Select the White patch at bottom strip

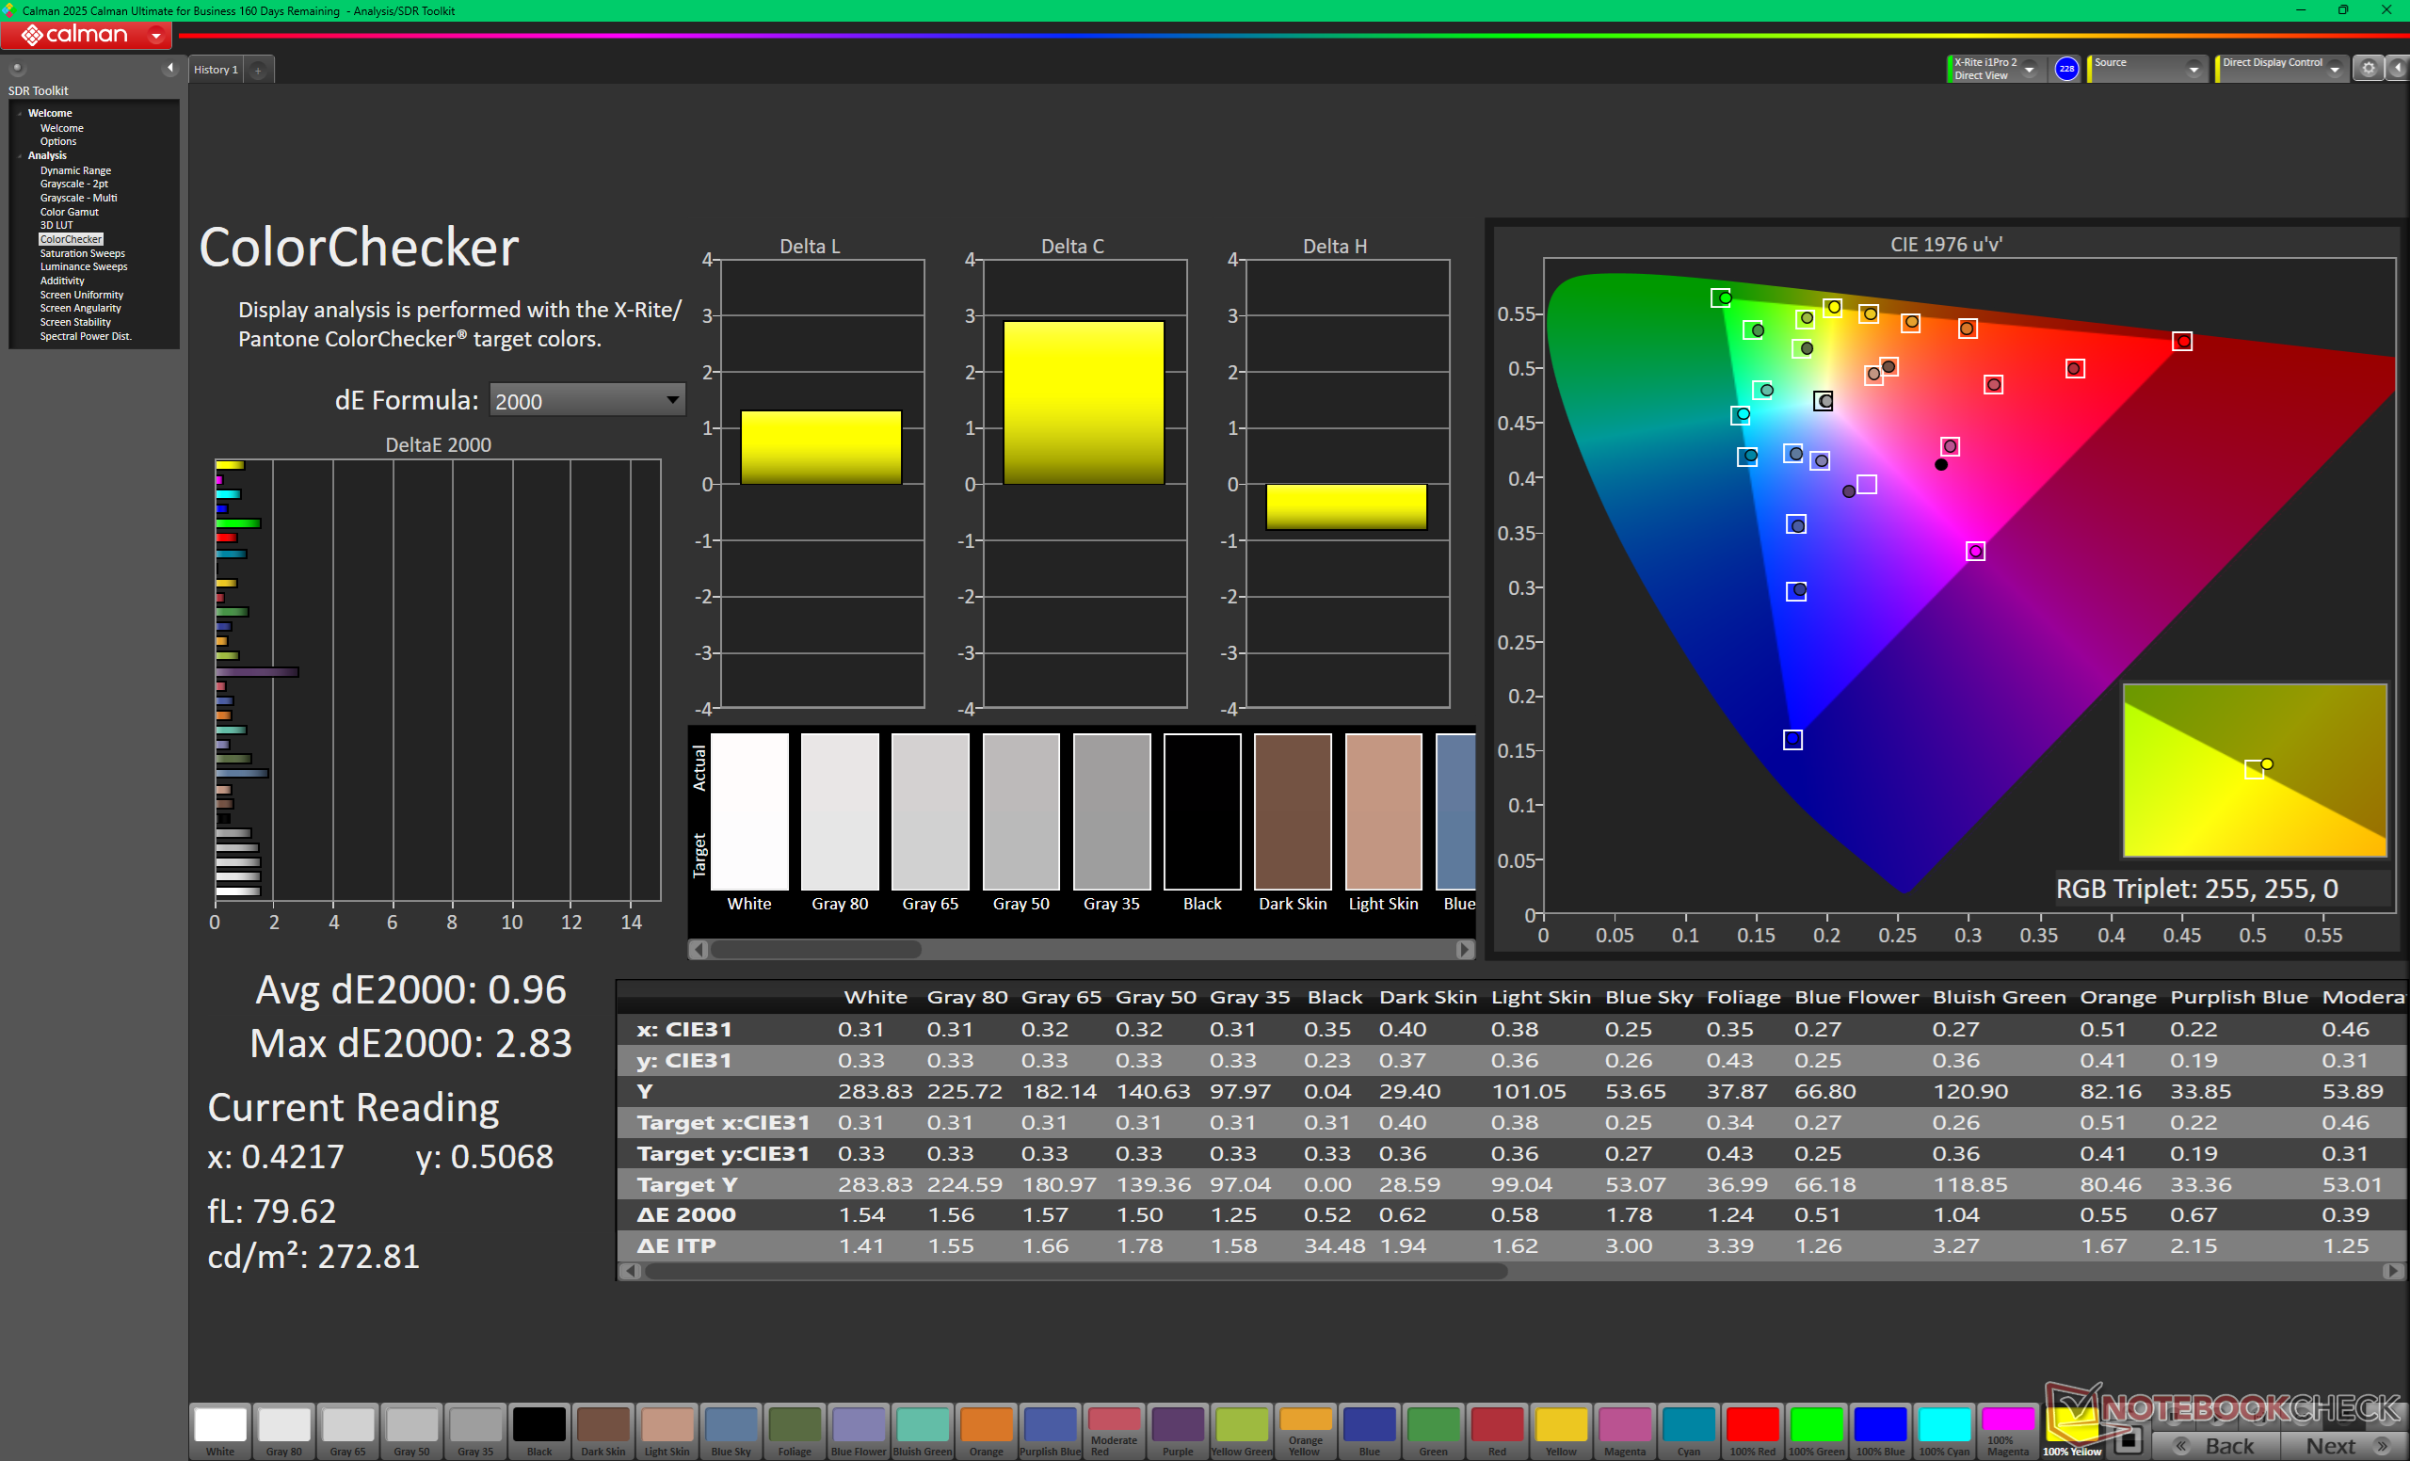point(220,1431)
